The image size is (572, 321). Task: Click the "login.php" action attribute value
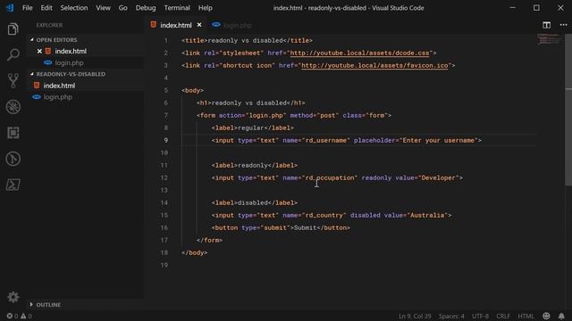point(266,115)
